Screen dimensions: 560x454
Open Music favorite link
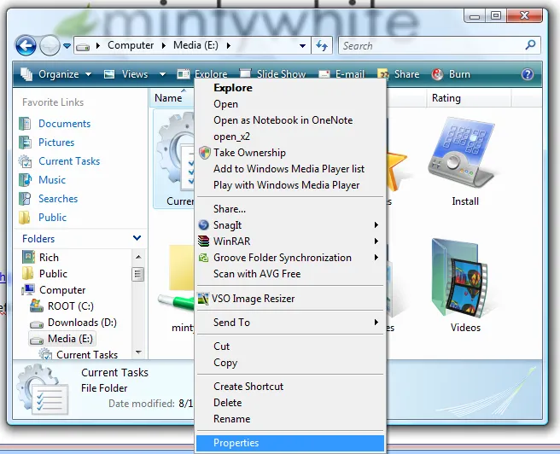tap(52, 180)
